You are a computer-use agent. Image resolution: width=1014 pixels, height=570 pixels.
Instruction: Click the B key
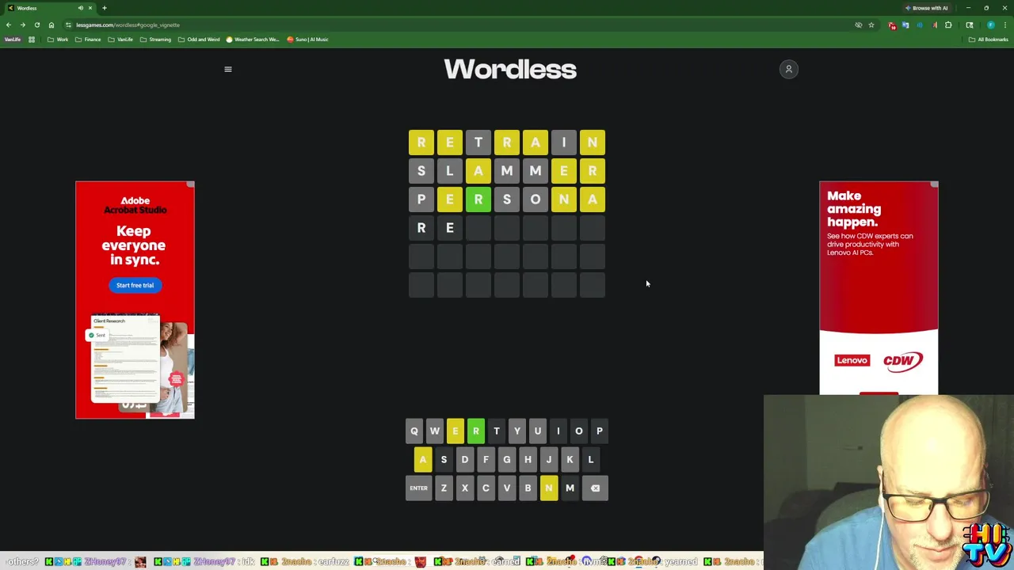click(x=528, y=488)
